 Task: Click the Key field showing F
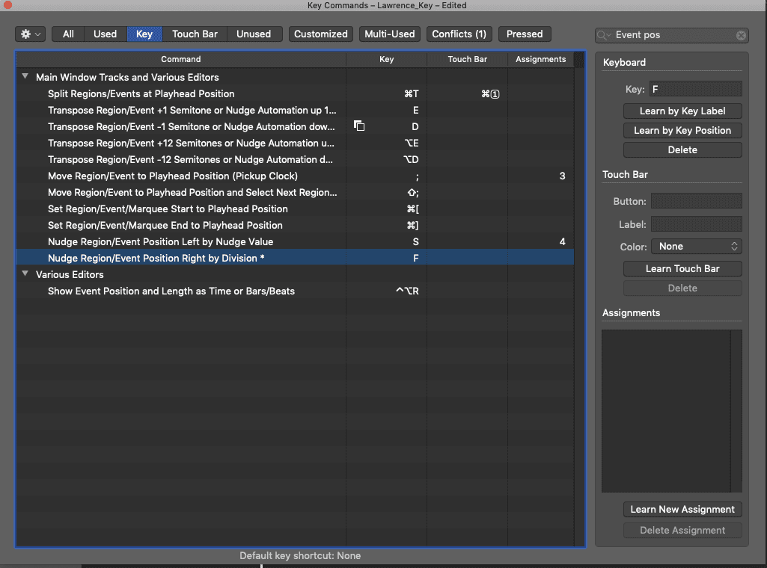click(696, 89)
